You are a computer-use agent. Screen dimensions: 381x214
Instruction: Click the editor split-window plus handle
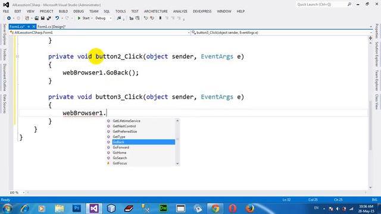[x=370, y=38]
